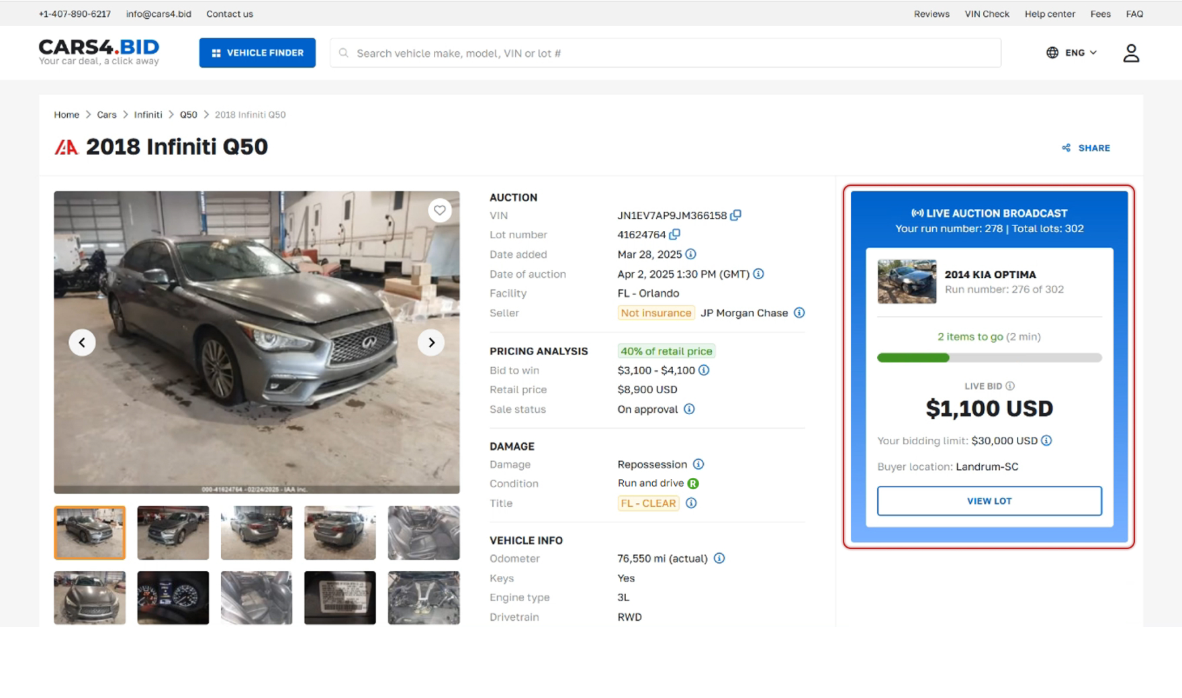1182x698 pixels.
Task: Select the interior seat thumbnail in first row
Action: click(424, 533)
